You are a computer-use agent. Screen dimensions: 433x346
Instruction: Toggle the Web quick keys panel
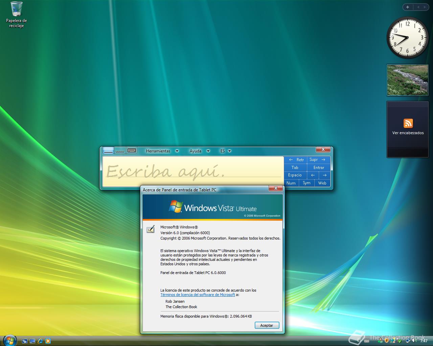pos(322,183)
